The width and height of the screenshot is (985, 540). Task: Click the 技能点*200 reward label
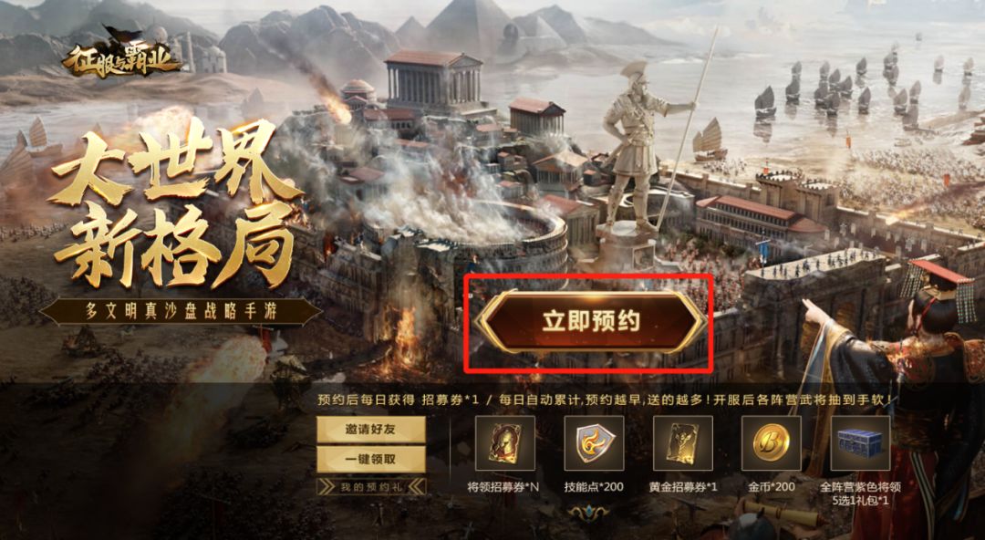tap(594, 486)
